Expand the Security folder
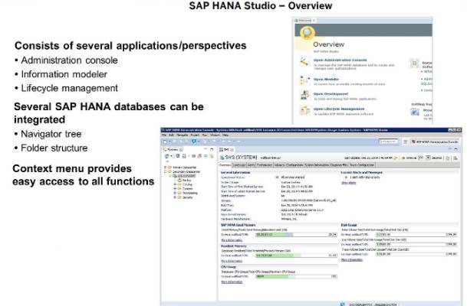This screenshot has height=306, width=467. point(175,197)
